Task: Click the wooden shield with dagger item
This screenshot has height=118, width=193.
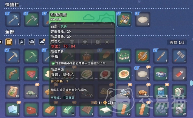Action: (142, 56)
